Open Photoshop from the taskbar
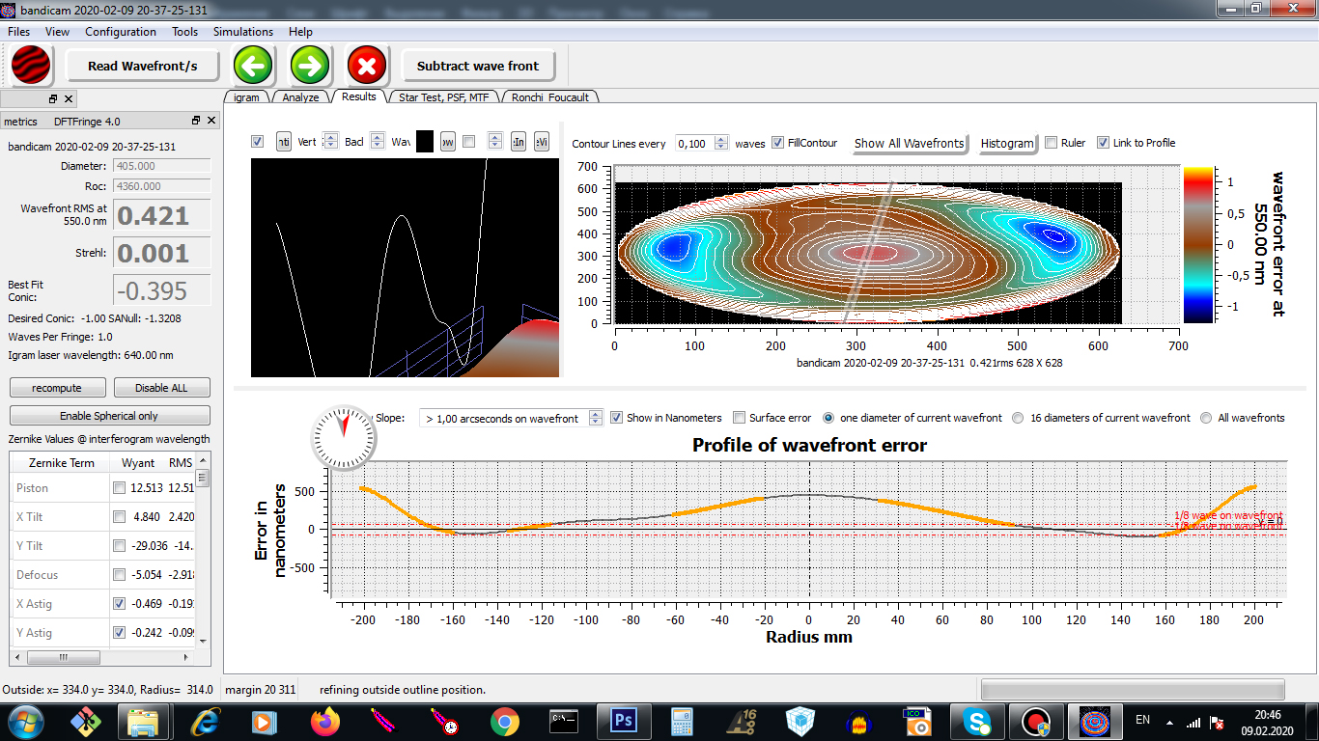 tap(623, 721)
